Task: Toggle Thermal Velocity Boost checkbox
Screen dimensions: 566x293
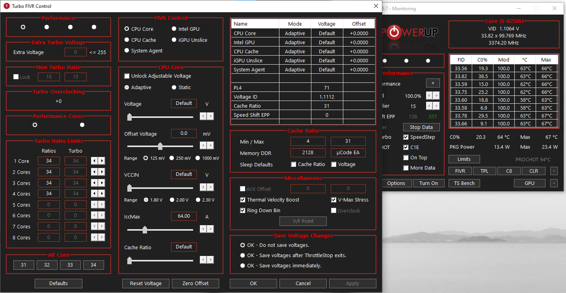Action: coord(243,200)
